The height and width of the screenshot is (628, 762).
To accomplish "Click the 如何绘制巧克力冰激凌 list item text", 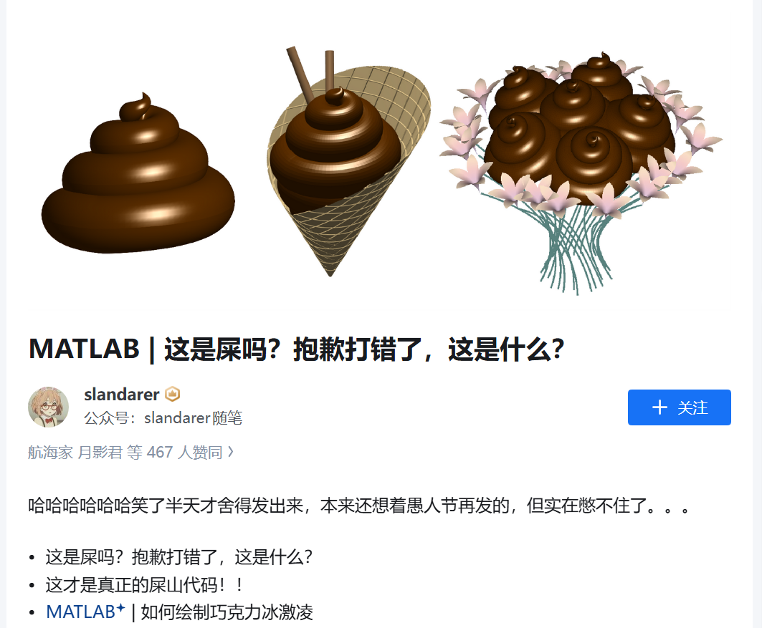I will click(227, 612).
